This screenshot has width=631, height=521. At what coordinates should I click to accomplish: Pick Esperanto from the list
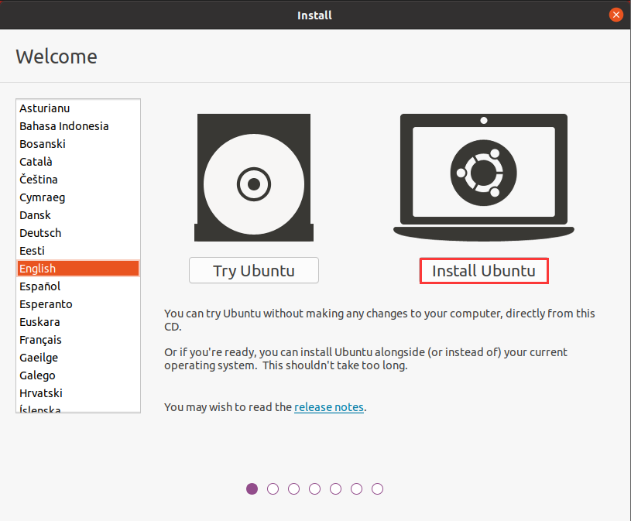point(46,304)
